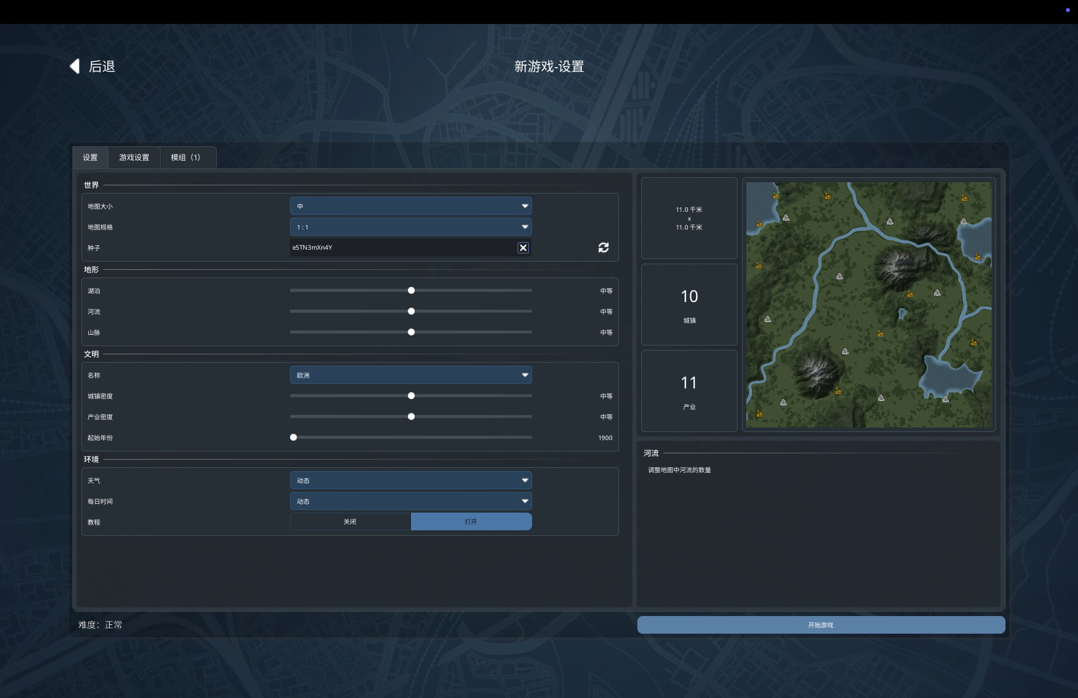This screenshot has width=1078, height=698.
Task: Clear the seed field with X icon
Action: (523, 248)
